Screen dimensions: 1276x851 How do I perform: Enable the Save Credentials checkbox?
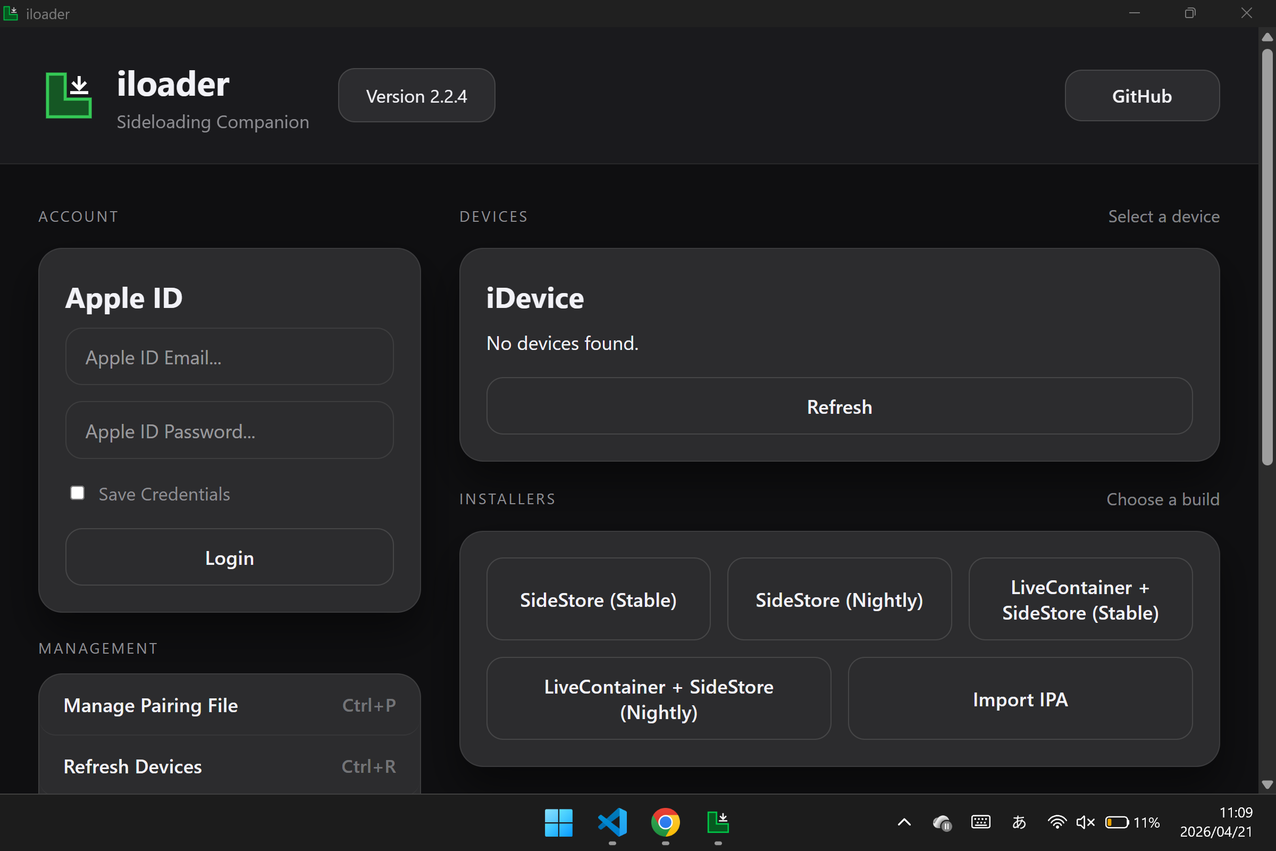(78, 493)
